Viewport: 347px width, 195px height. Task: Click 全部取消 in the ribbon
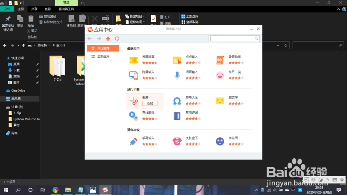190,22
